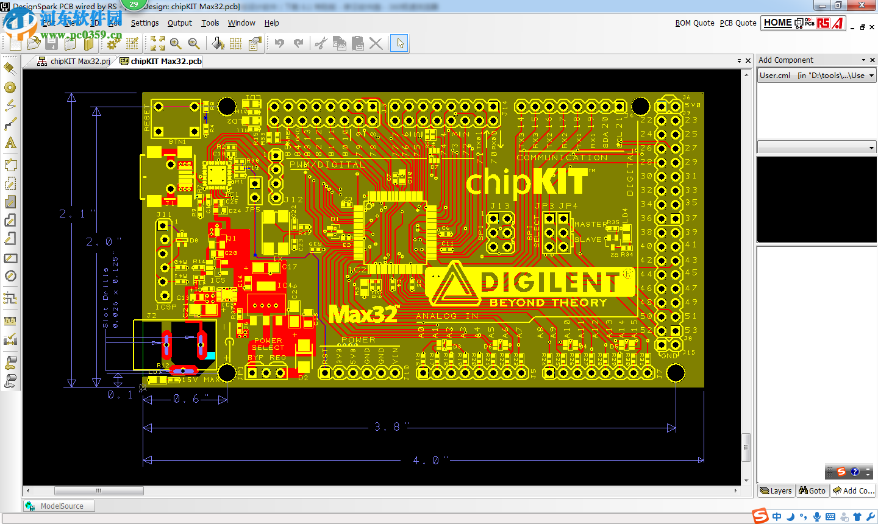Activate the Zoom Out magnifier tool
Viewport: 878px width, 524px height.
click(194, 43)
